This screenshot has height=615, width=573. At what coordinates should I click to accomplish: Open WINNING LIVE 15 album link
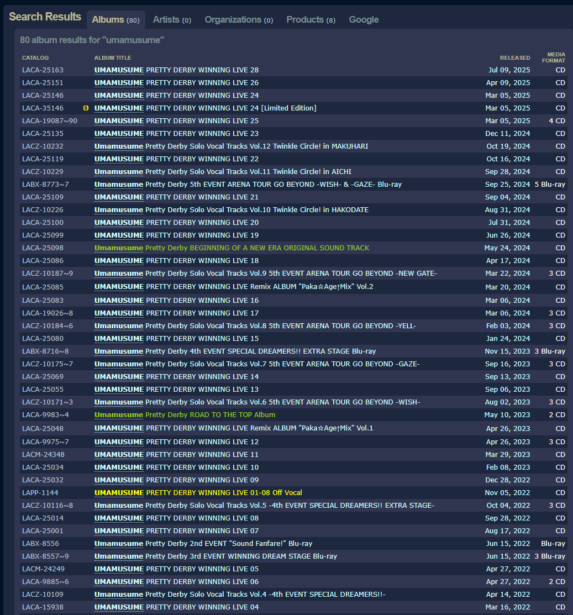click(176, 339)
